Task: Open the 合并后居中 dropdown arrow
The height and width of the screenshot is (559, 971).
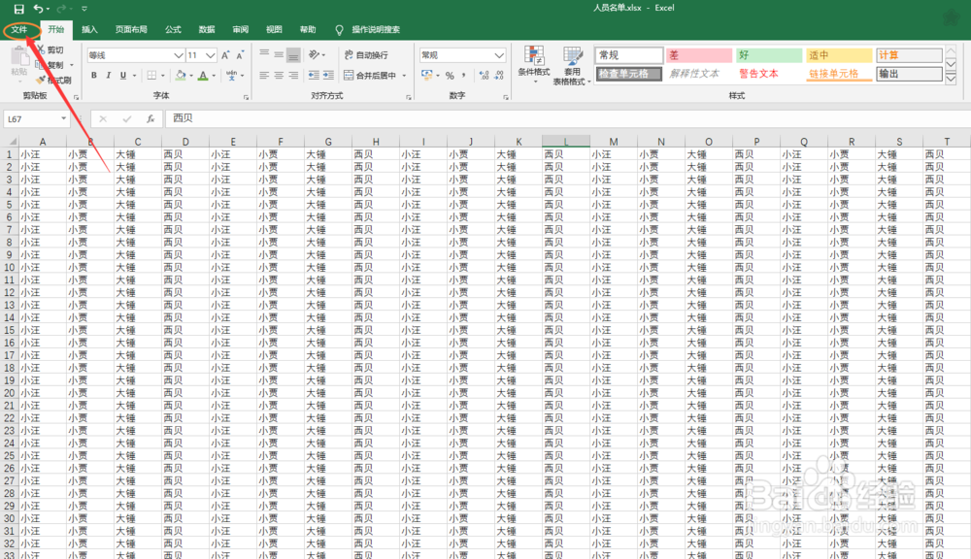Action: coord(404,76)
